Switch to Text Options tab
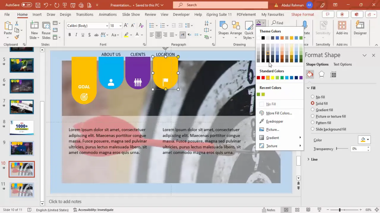The image size is (380, 213). click(342, 64)
